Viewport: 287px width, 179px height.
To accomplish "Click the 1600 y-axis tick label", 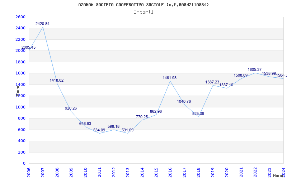I will (20, 73).
